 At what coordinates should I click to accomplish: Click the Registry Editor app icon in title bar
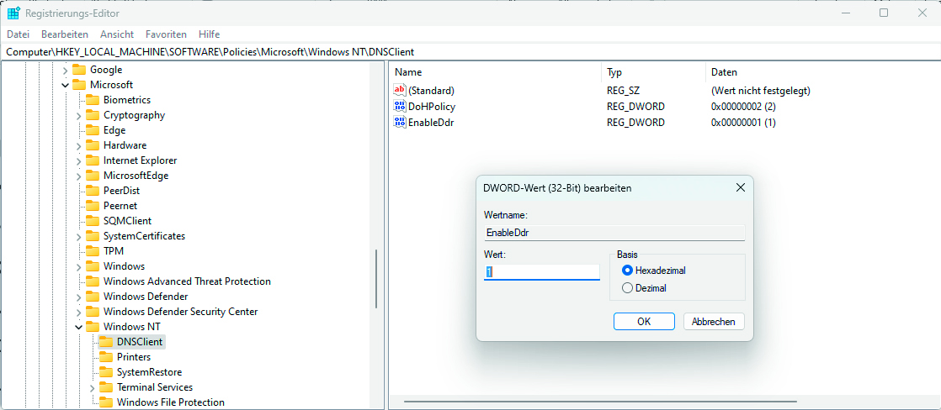click(x=13, y=13)
